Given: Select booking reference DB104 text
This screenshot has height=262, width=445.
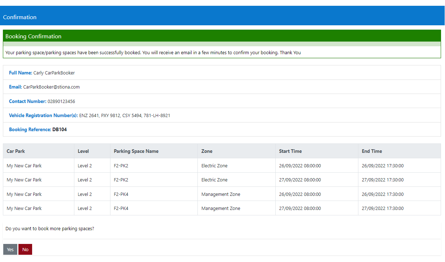Looking at the screenshot, I should 60,129.
